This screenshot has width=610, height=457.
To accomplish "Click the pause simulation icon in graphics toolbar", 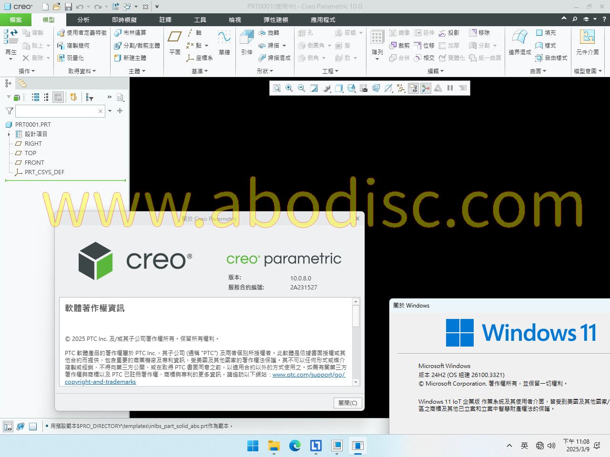I will tap(450, 88).
